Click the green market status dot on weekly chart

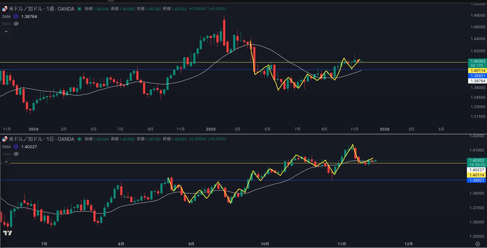[x=79, y=9]
